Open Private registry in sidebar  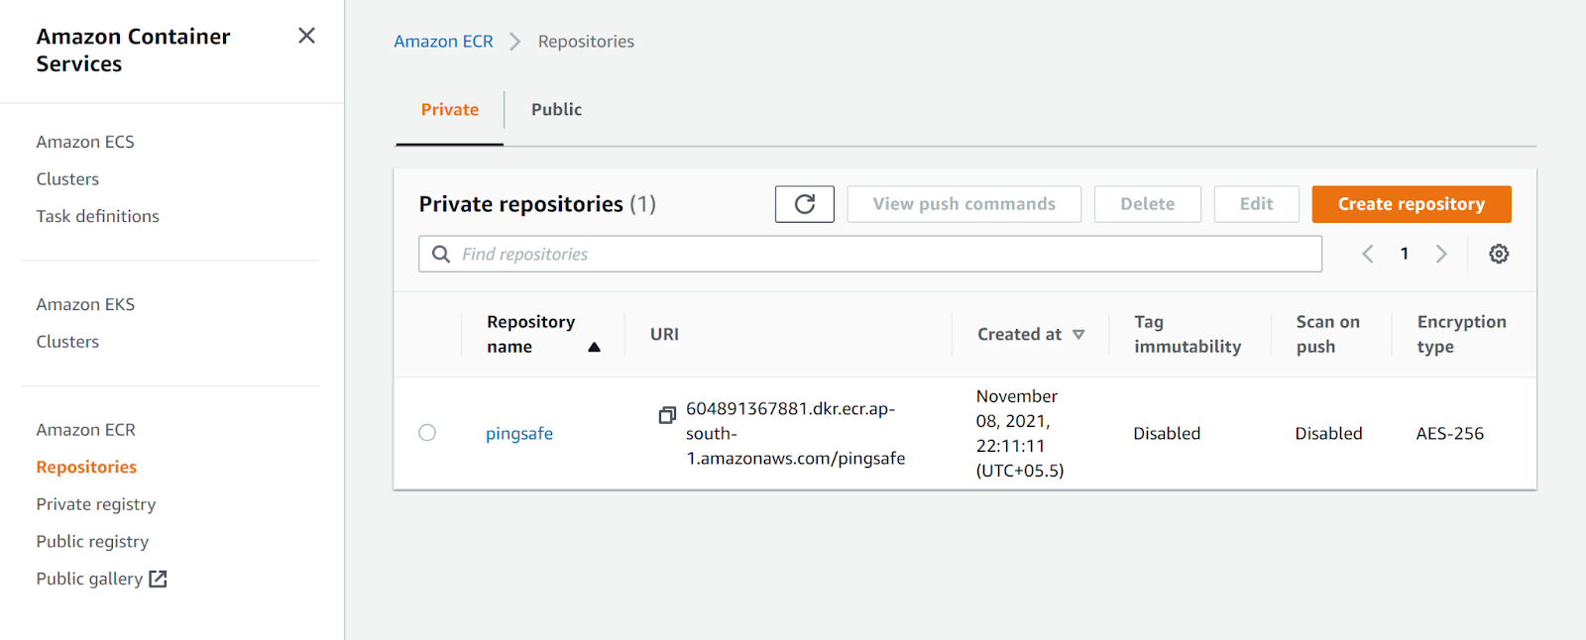[96, 504]
